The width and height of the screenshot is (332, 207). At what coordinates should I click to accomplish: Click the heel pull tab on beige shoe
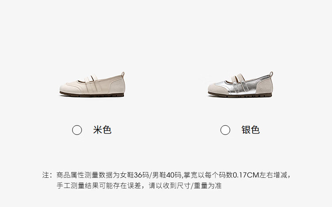pyautogui.click(x=123, y=74)
